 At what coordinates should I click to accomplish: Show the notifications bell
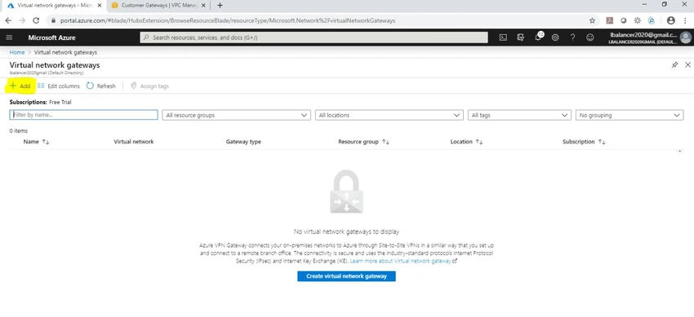(538, 37)
